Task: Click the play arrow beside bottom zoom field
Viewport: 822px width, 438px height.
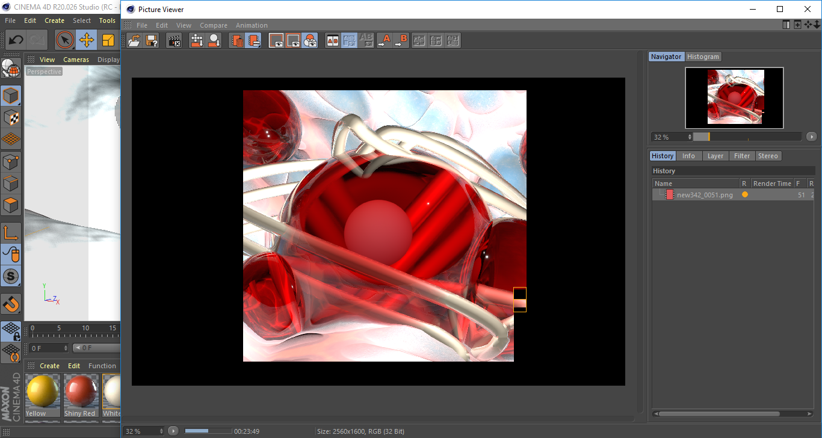Action: coord(173,431)
